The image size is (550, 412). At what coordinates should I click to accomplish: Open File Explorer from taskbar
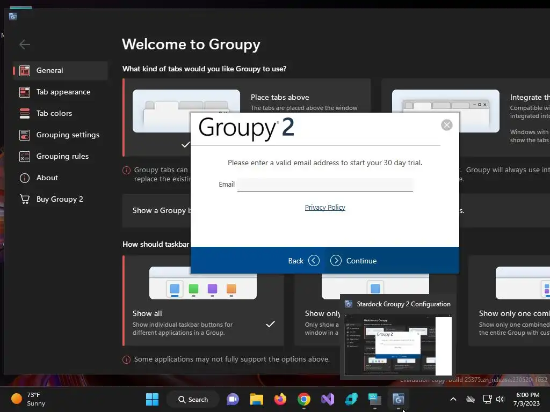point(256,399)
